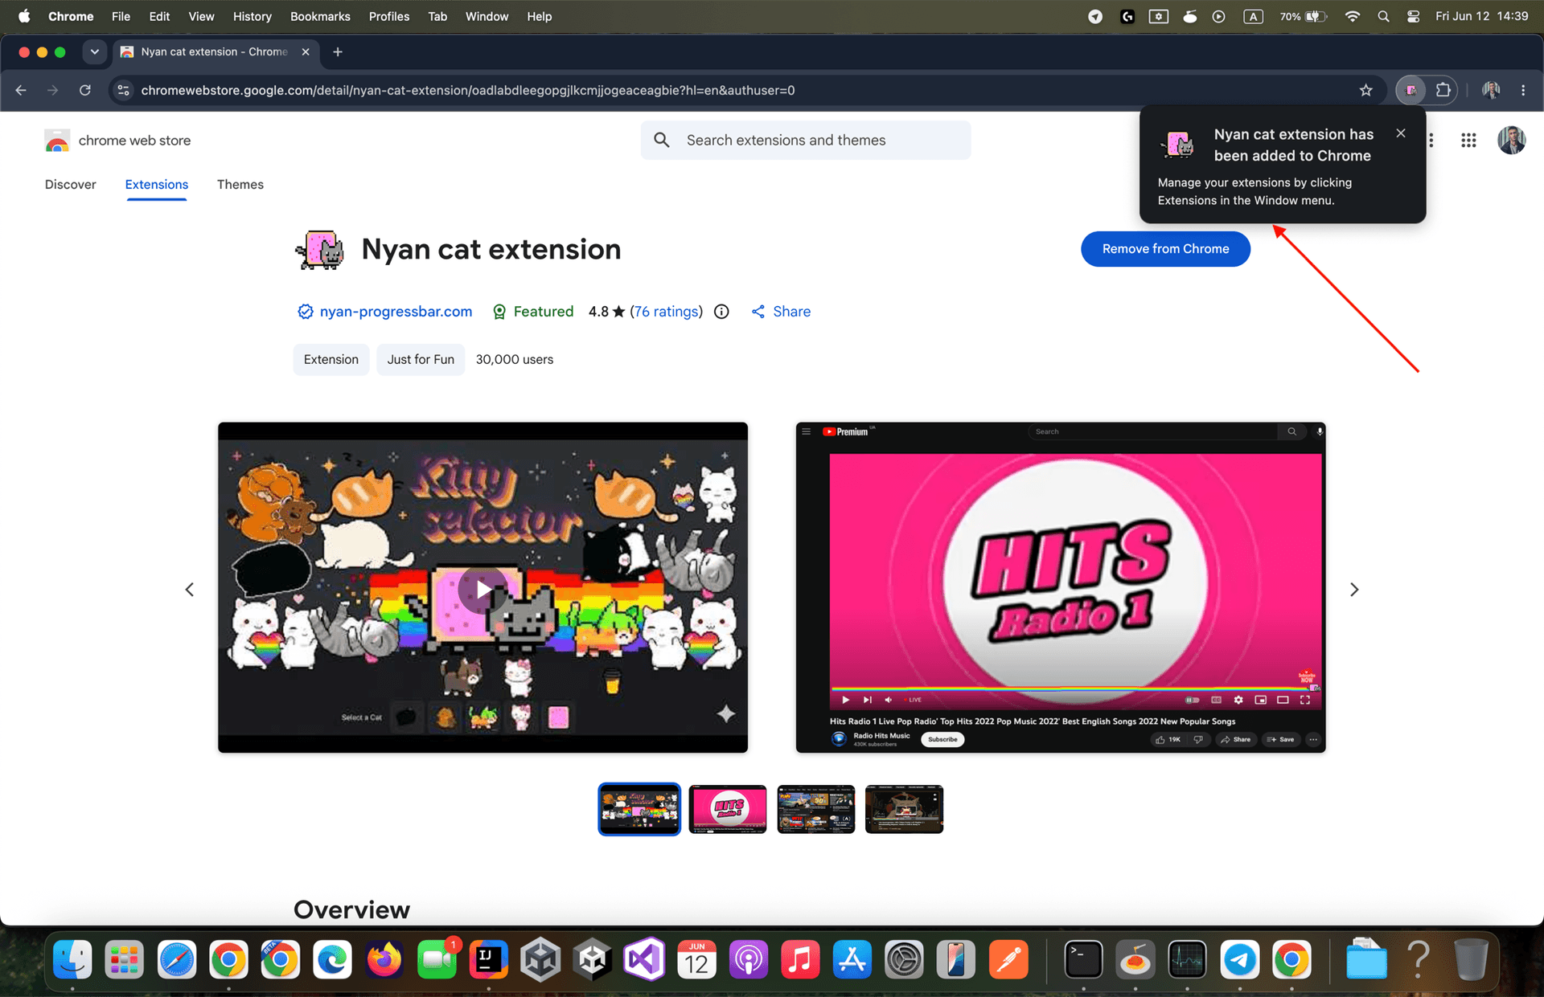The image size is (1544, 997).
Task: Open the store's three-dot more options menu
Action: click(x=1431, y=141)
